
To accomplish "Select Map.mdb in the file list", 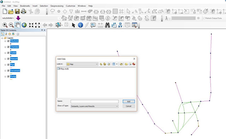I will pyautogui.click(x=63, y=69).
